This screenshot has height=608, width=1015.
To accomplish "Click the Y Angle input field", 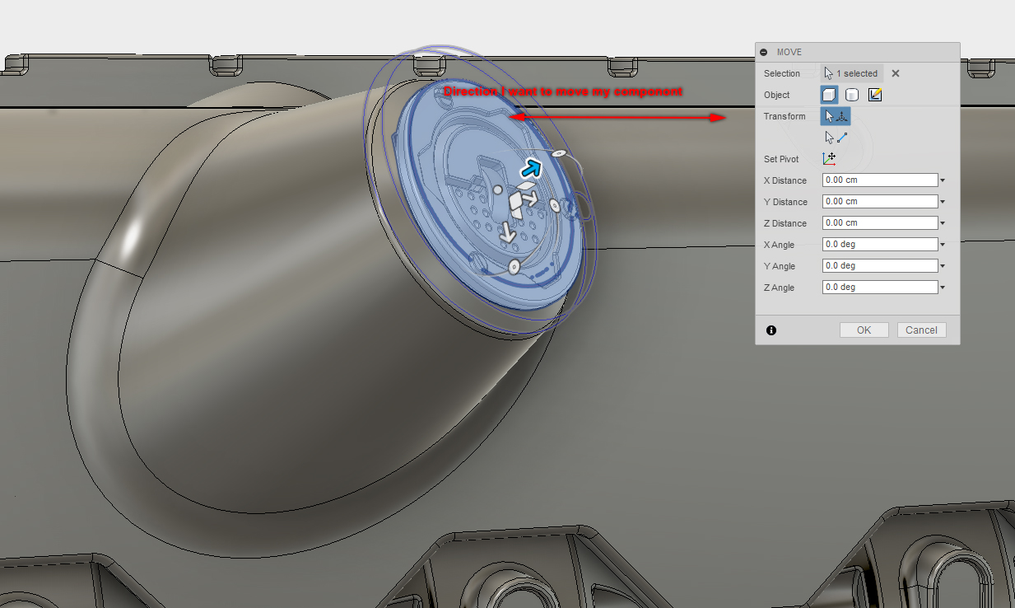I will click(x=880, y=265).
